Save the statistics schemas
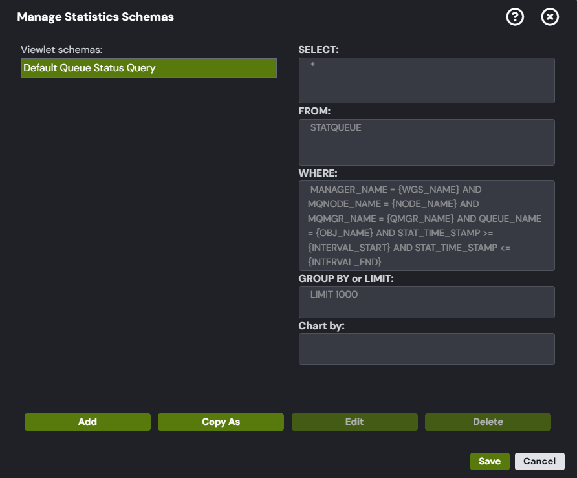Screen dimensions: 577x478 click(x=490, y=461)
